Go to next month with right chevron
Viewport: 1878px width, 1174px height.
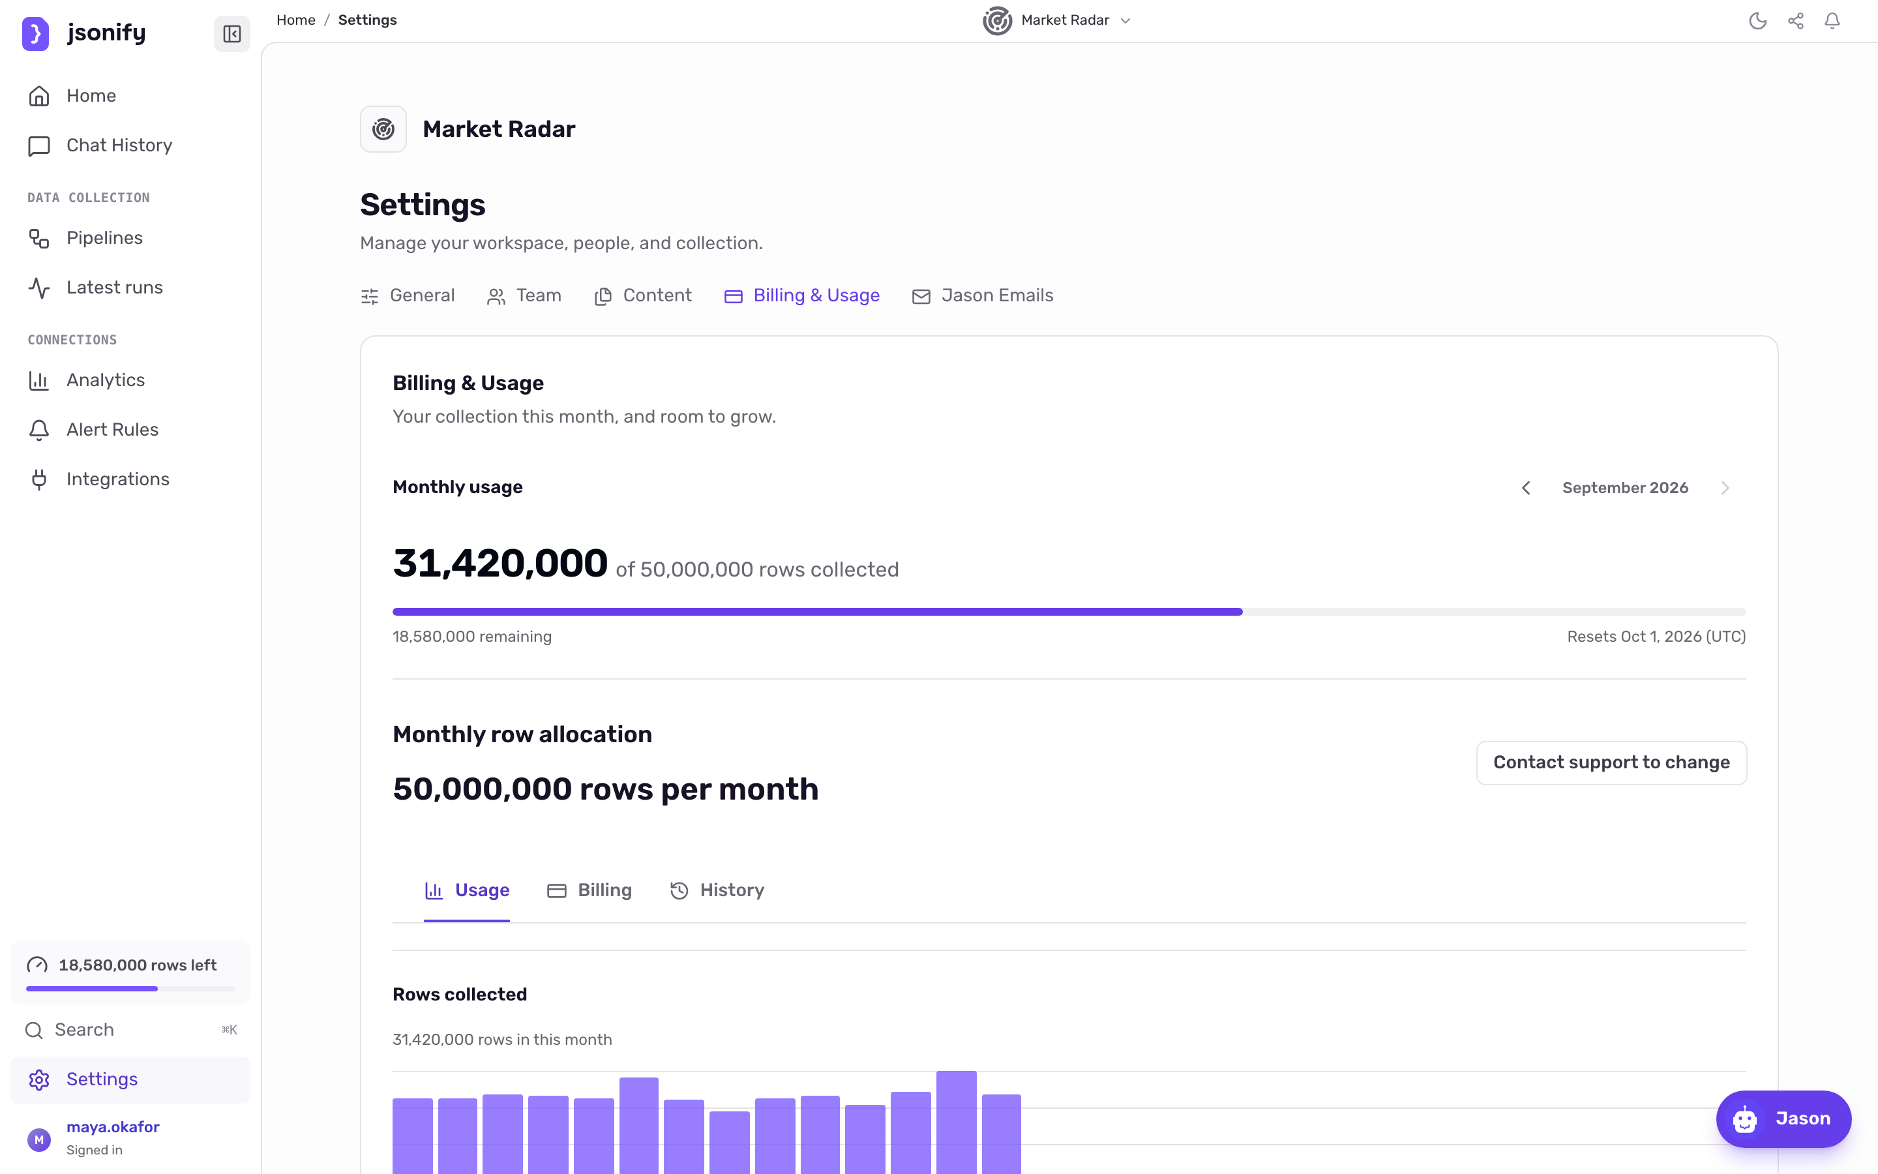click(1724, 488)
